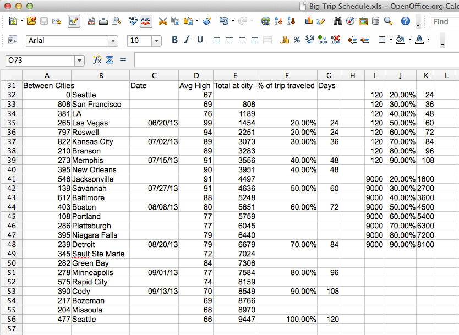Open the Navigator compass icon
The width and height of the screenshot is (459, 335).
(351, 21)
